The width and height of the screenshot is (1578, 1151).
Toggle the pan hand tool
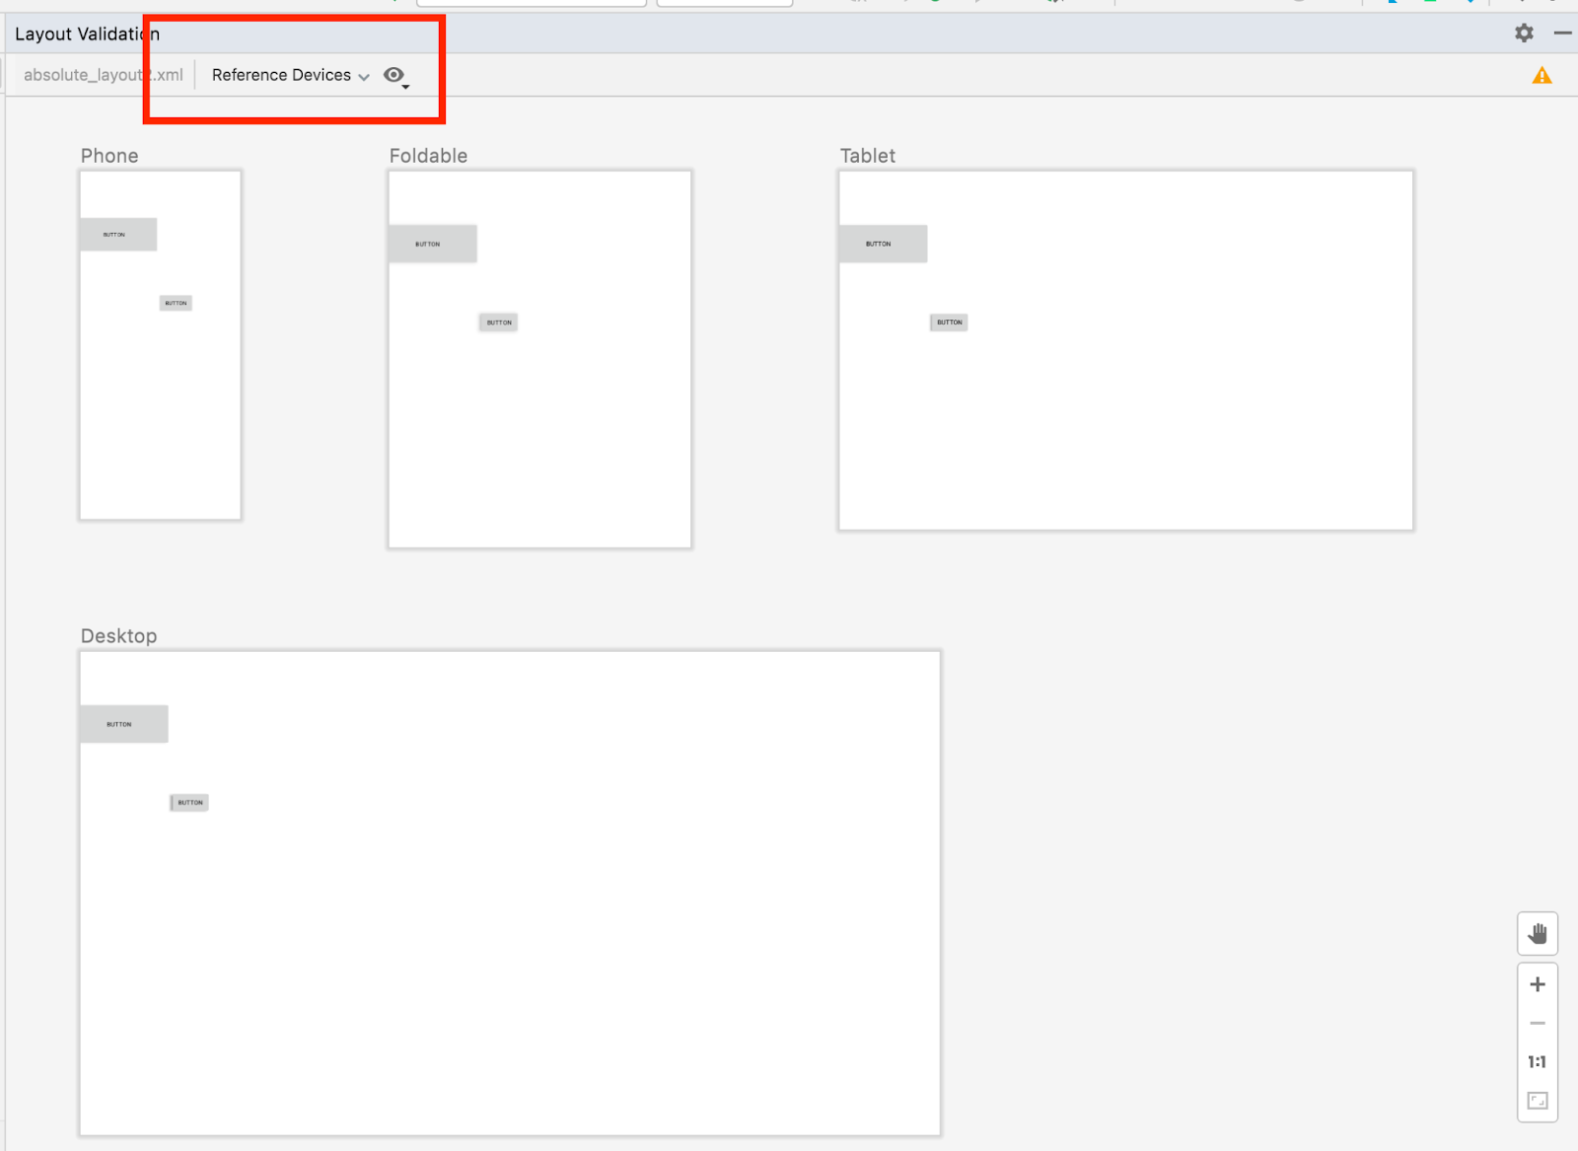pos(1537,934)
